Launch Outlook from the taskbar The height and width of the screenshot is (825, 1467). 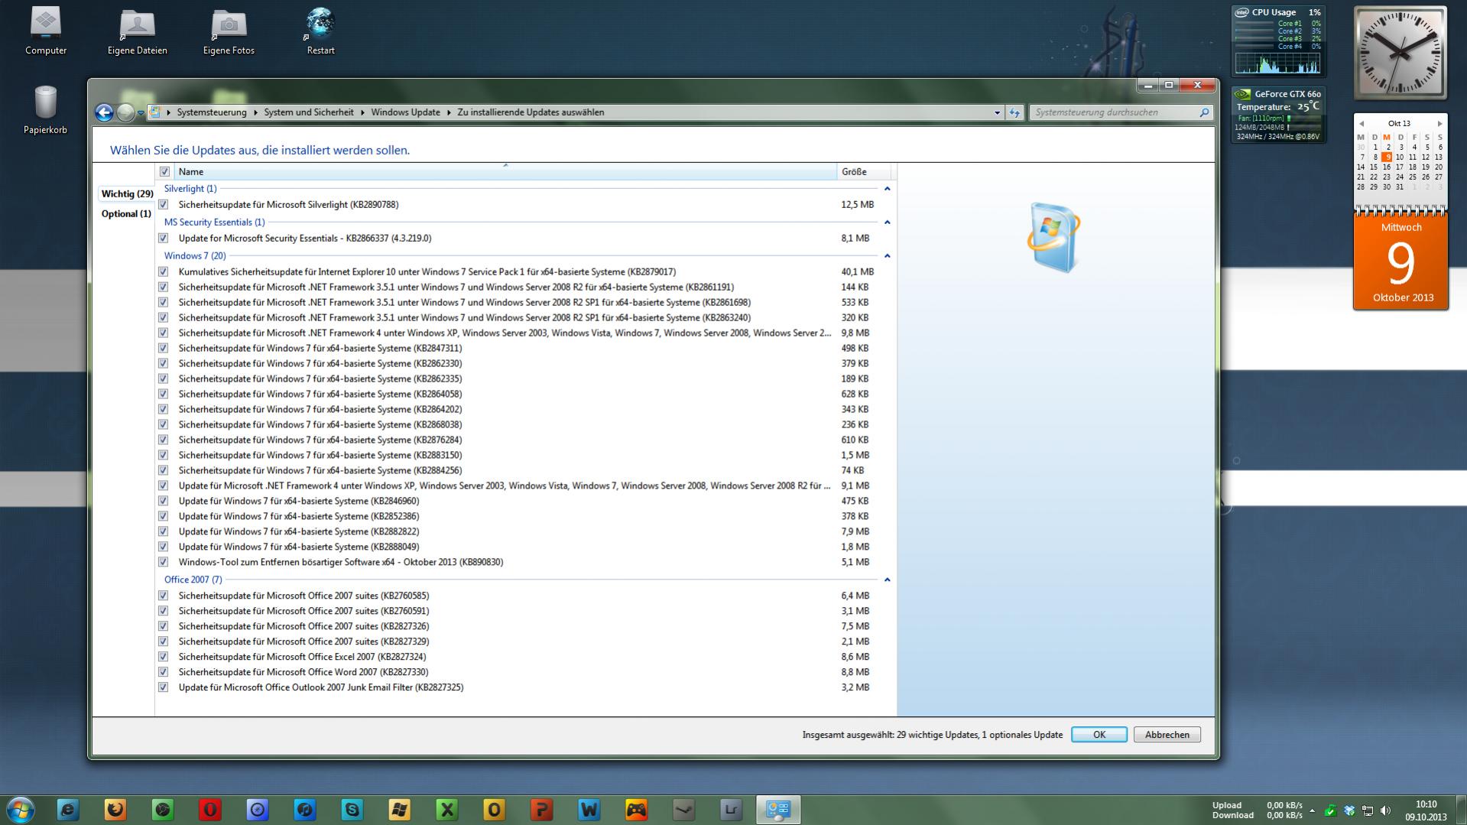495,810
